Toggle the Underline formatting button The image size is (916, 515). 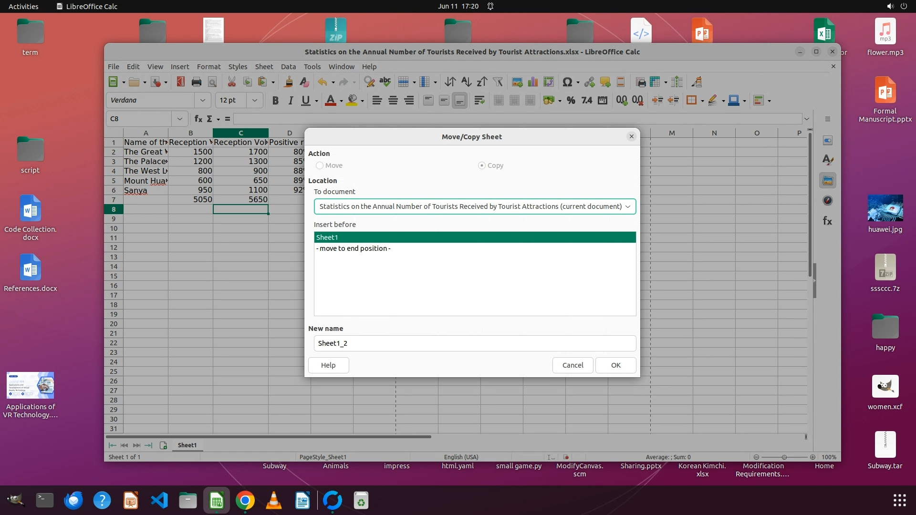pos(305,101)
